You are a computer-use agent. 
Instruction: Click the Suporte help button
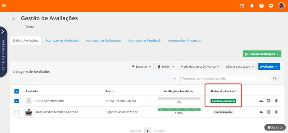275,127
